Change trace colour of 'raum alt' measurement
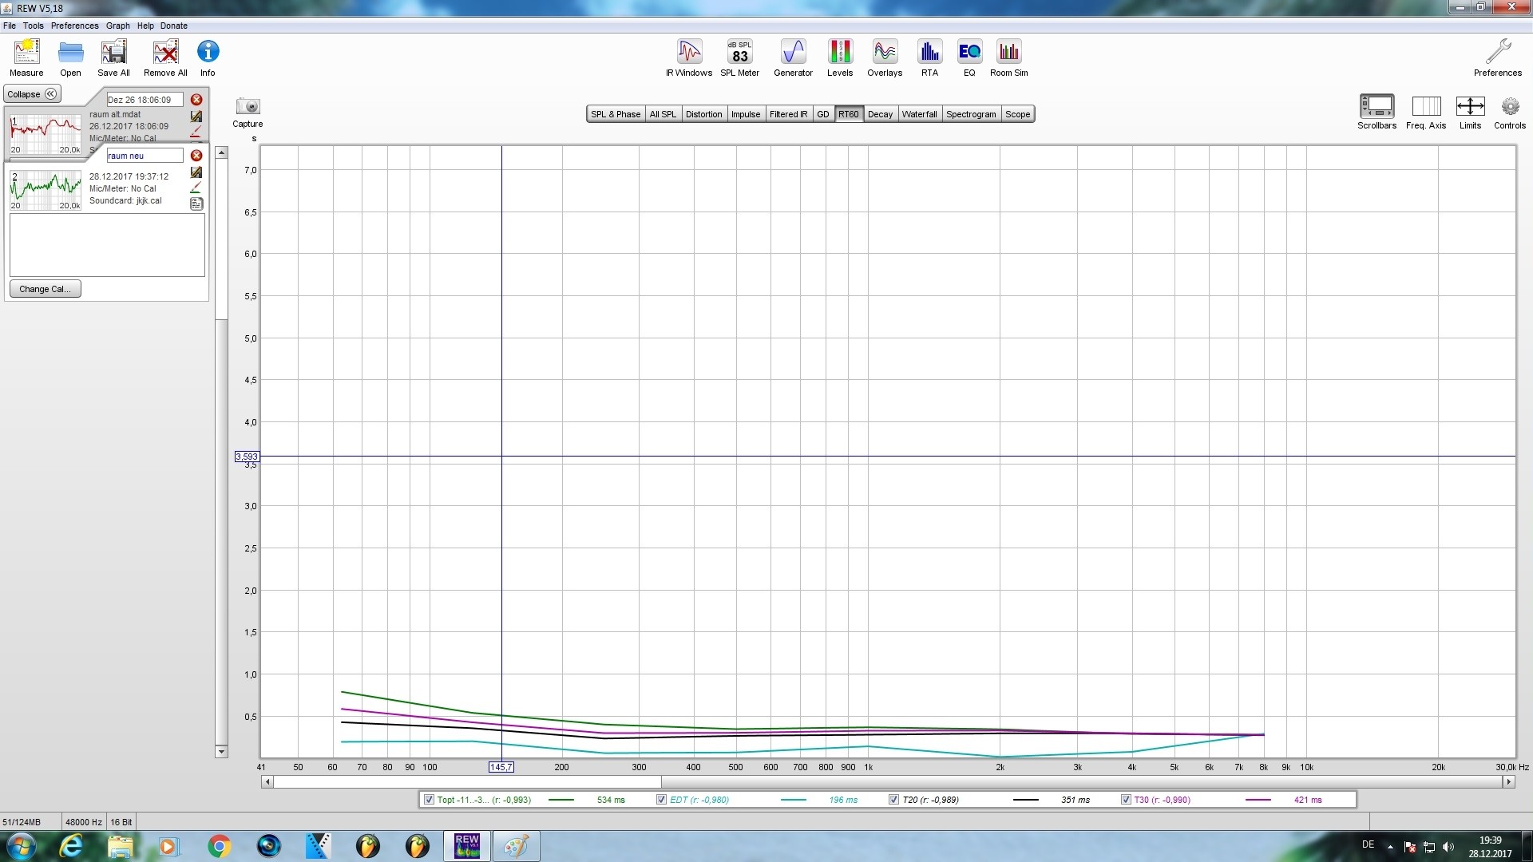This screenshot has height=862, width=1533. tap(196, 132)
